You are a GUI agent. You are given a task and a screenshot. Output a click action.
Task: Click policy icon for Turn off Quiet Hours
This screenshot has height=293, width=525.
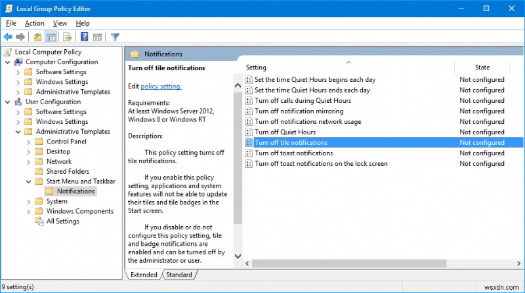[249, 132]
